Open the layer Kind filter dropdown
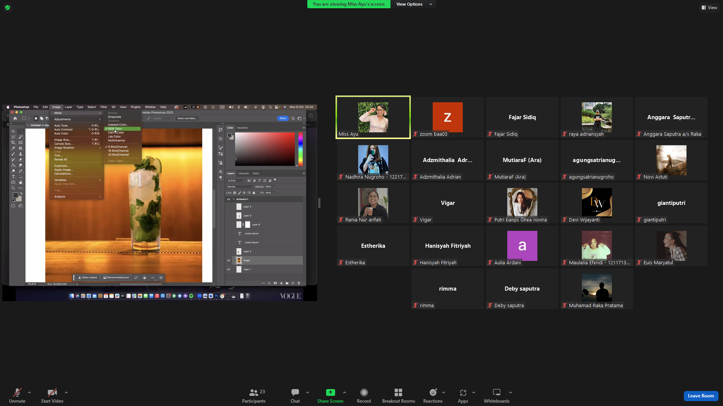 coord(236,180)
